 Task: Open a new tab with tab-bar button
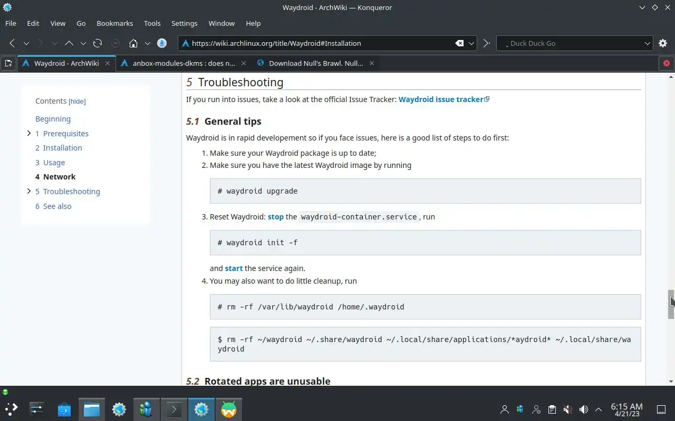coord(8,63)
